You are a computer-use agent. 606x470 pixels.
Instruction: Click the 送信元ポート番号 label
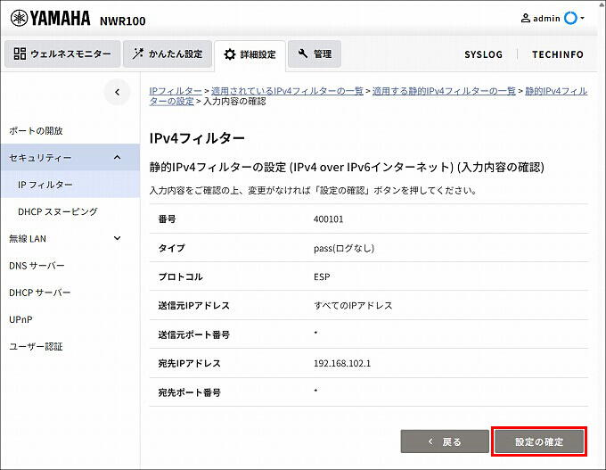click(193, 334)
